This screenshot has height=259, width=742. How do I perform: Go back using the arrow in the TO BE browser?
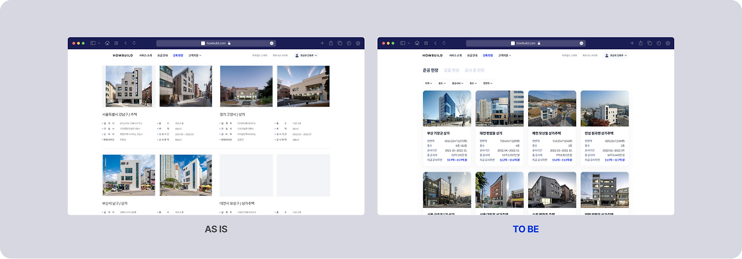click(x=435, y=43)
